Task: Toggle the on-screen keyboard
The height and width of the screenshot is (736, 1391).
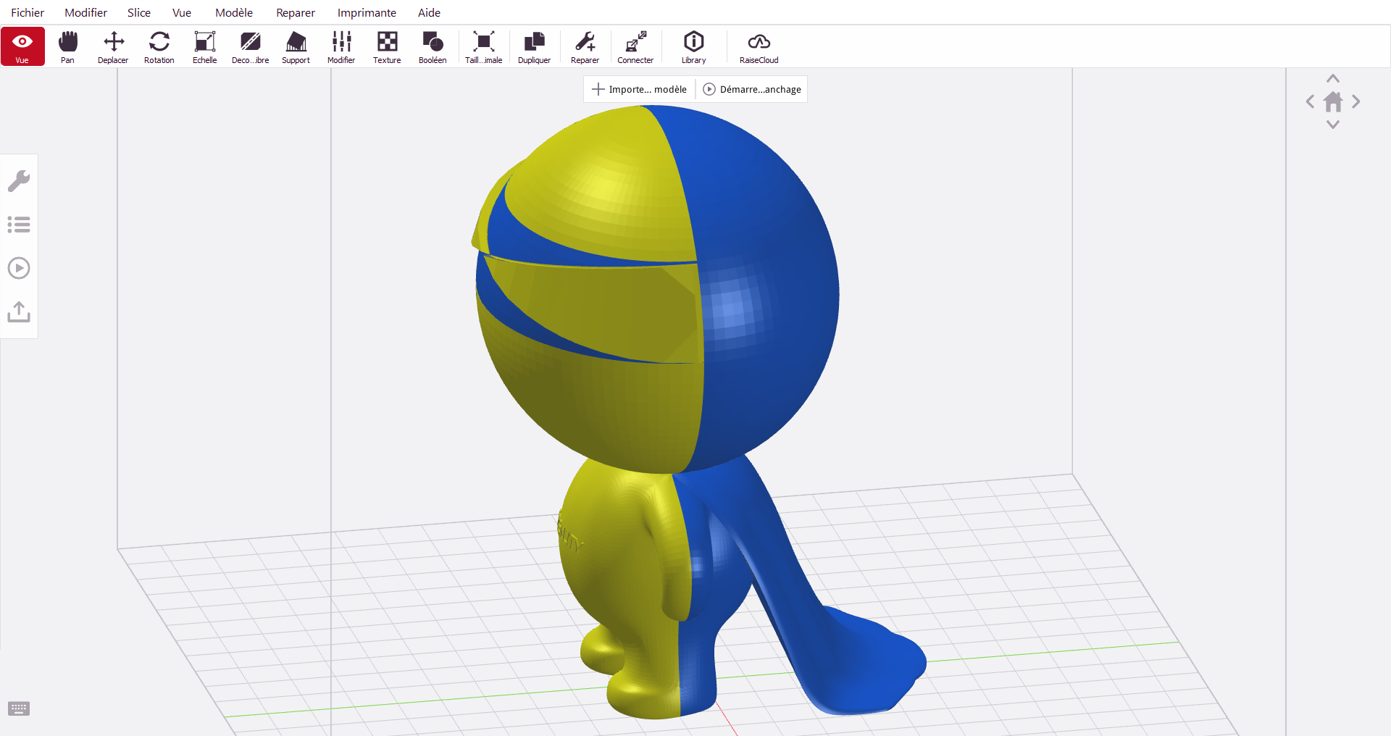Action: 19,708
